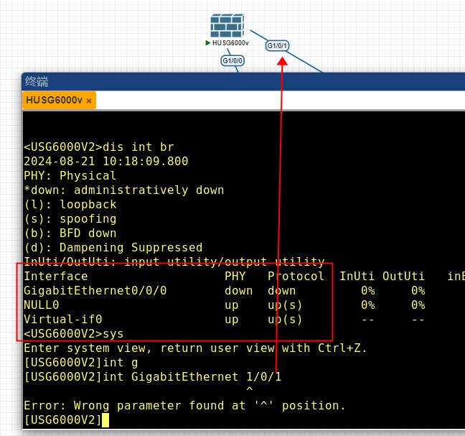The height and width of the screenshot is (436, 465).
Task: Close the HUSG6000v terminal tab
Action: tap(89, 101)
